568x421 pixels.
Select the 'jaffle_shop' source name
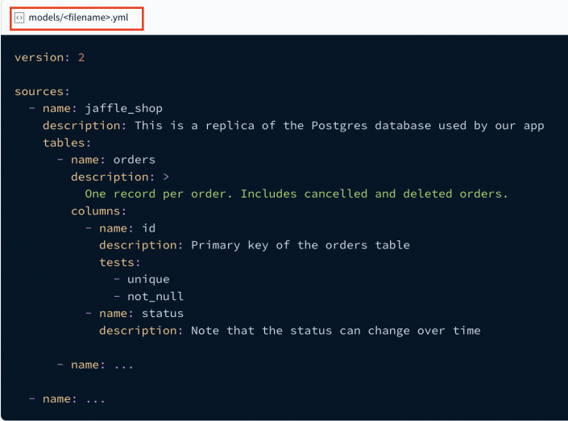tap(123, 108)
